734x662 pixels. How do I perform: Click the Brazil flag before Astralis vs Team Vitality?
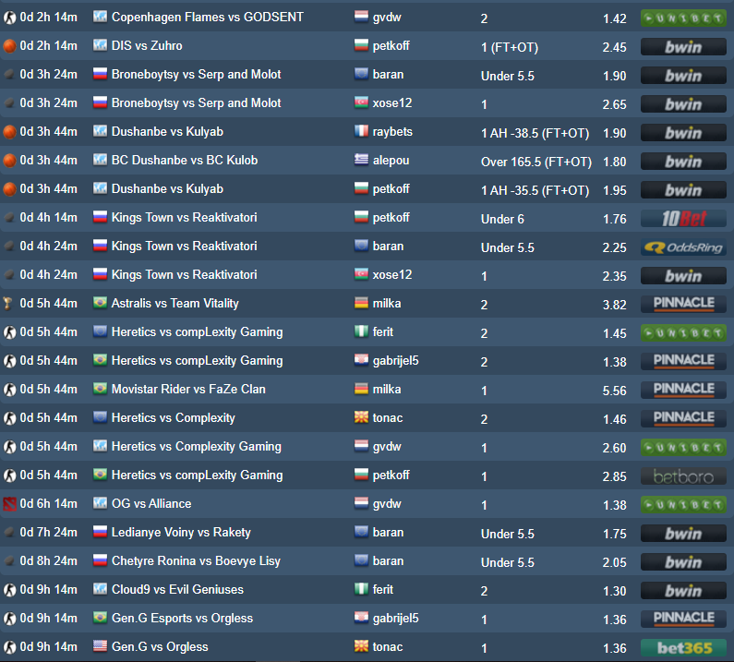(100, 303)
